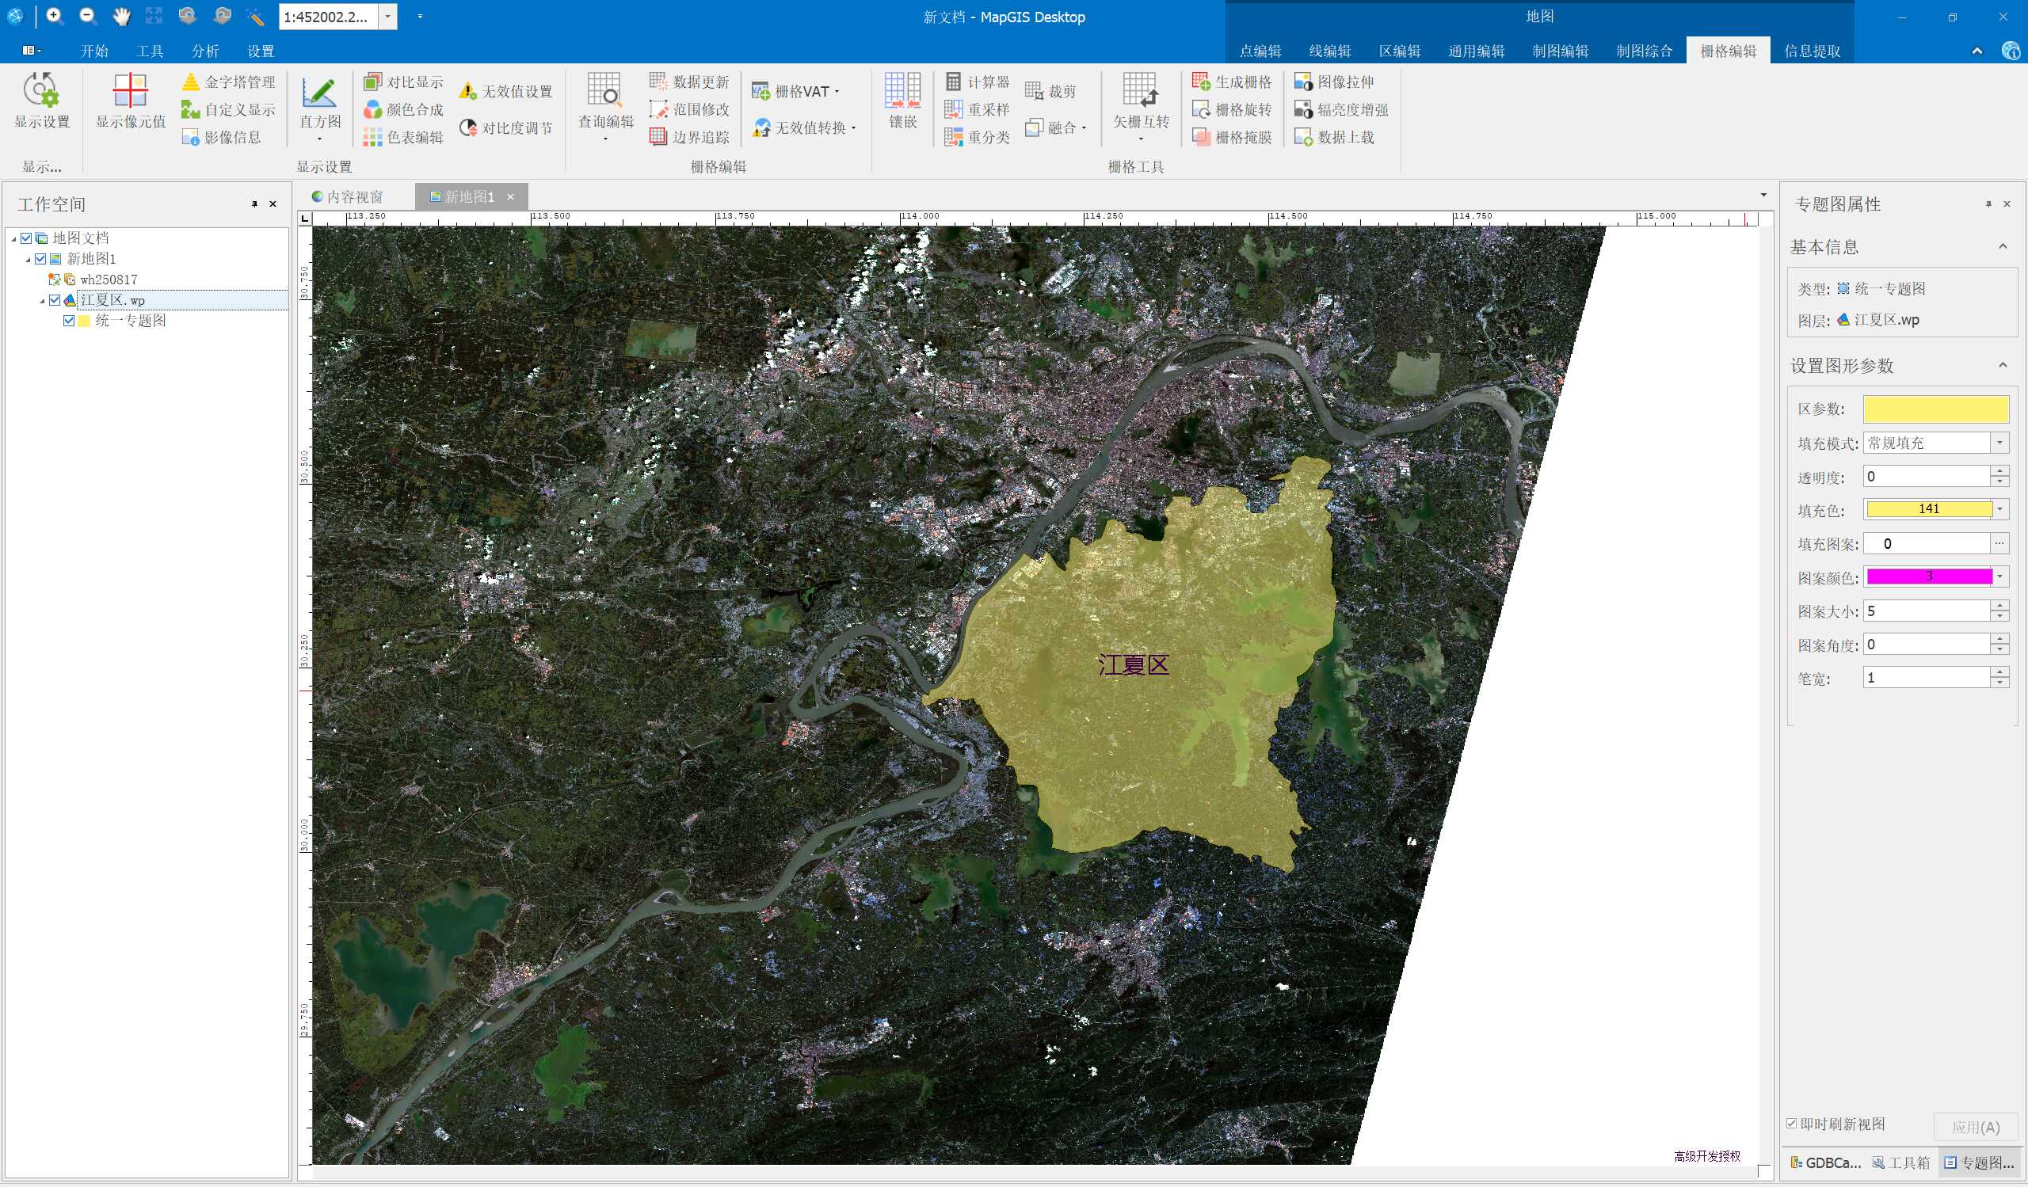Toggle the 统一专题图 visibility checkbox
The height and width of the screenshot is (1187, 2028).
(69, 321)
